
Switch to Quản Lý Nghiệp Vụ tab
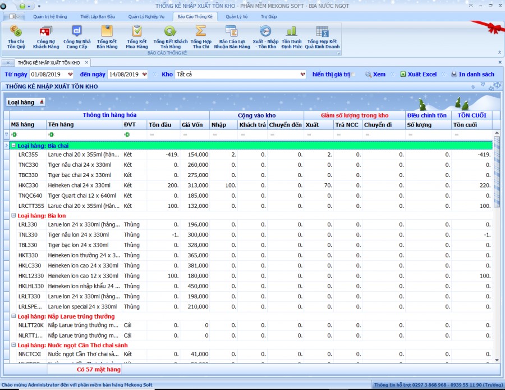click(146, 16)
